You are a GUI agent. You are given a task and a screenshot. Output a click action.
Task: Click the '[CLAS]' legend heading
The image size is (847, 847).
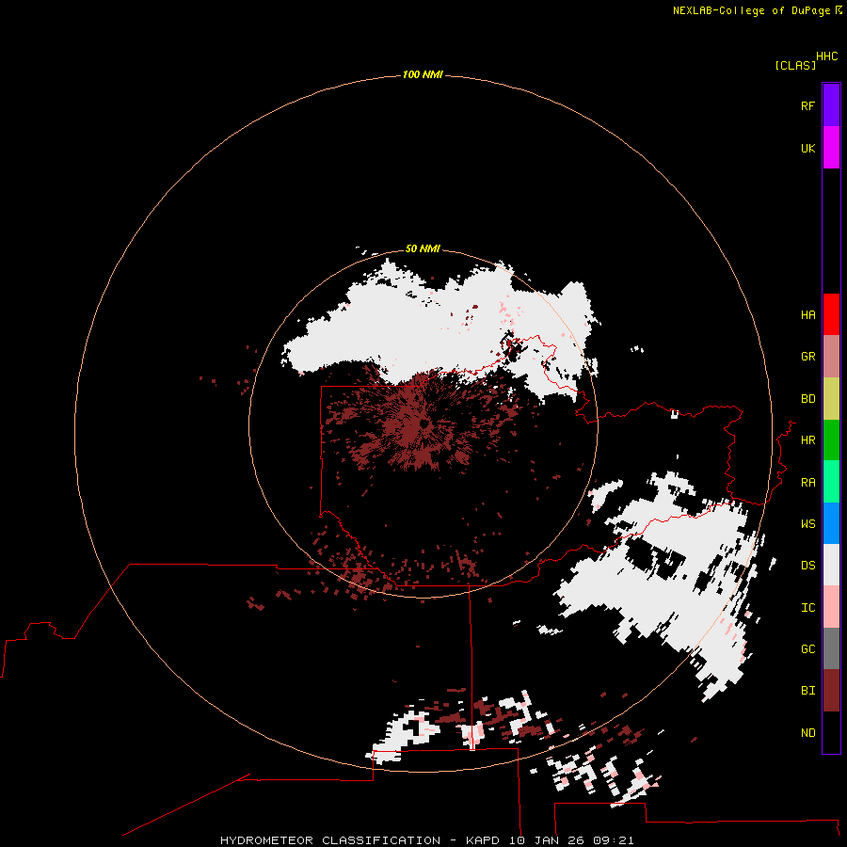tap(795, 66)
